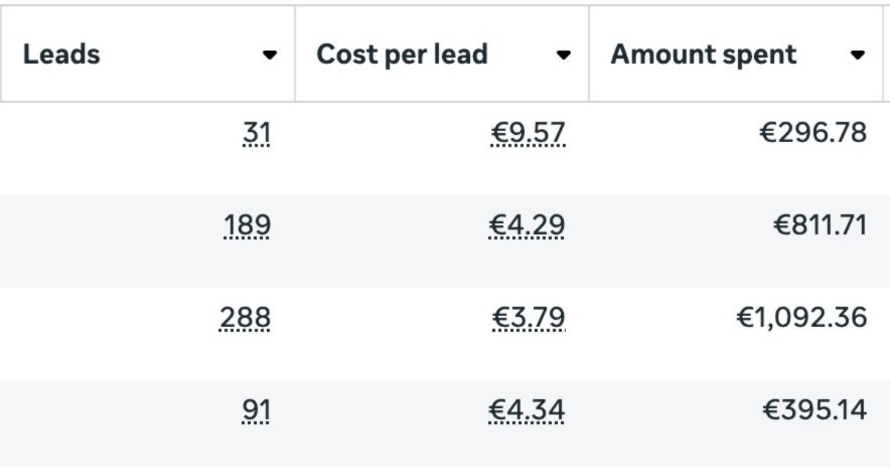The width and height of the screenshot is (890, 467).
Task: Open the 288 leads value link
Action: point(245,317)
